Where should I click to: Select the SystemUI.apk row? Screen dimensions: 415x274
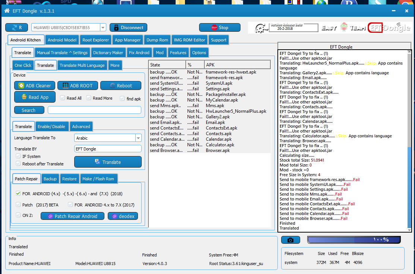pyautogui.click(x=210, y=83)
